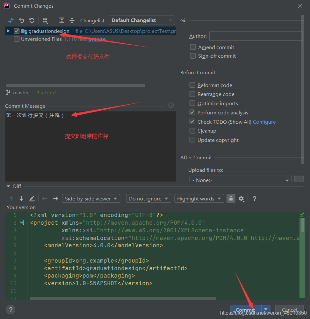
Task: Expand the graduationdesign tree node
Action: [x=8, y=31]
